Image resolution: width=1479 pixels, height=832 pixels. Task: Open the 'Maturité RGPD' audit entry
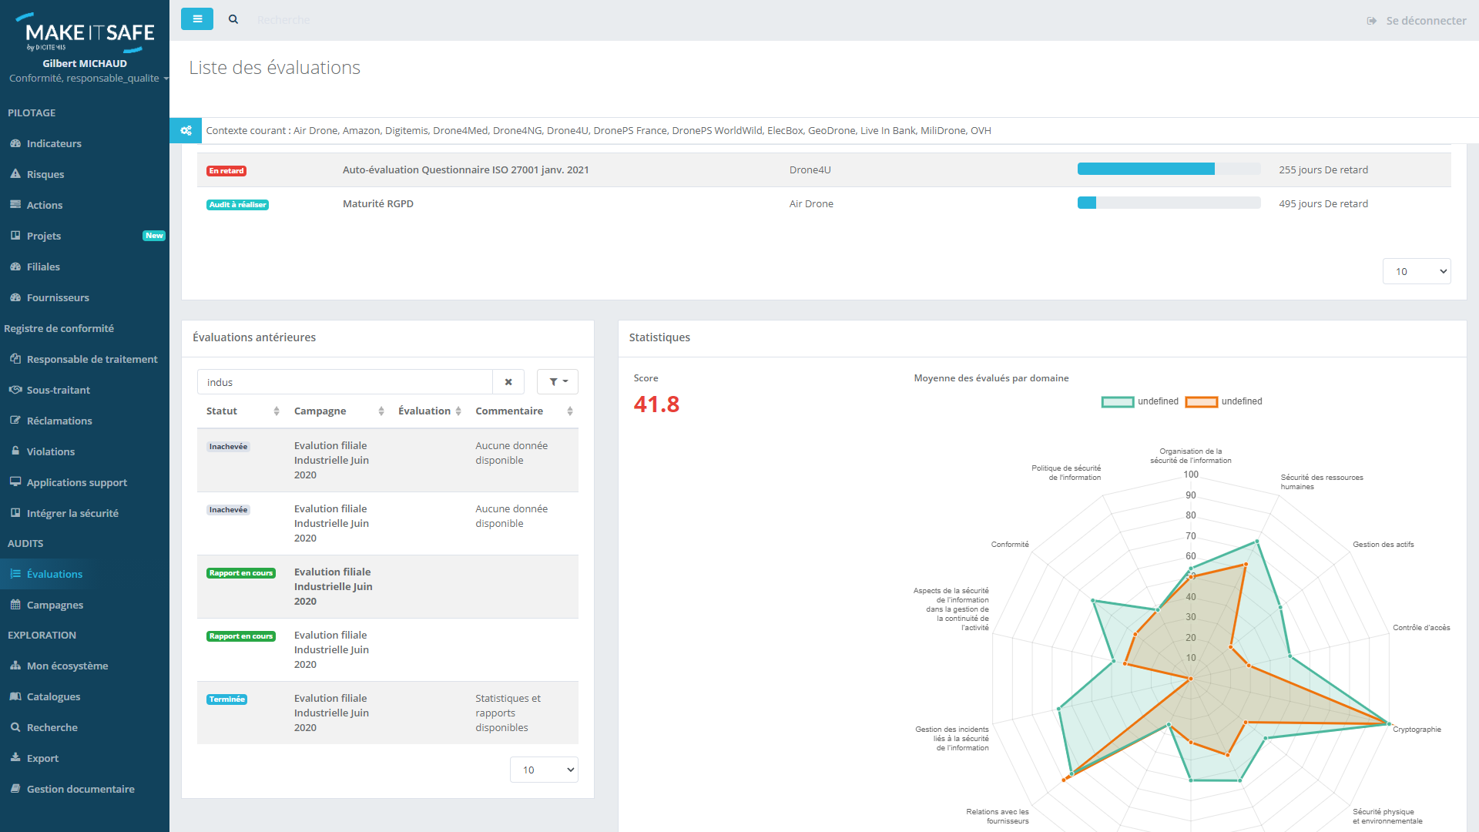378,203
